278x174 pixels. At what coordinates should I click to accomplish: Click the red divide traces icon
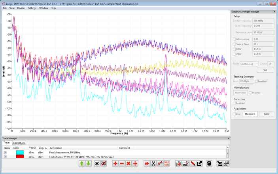(135, 163)
